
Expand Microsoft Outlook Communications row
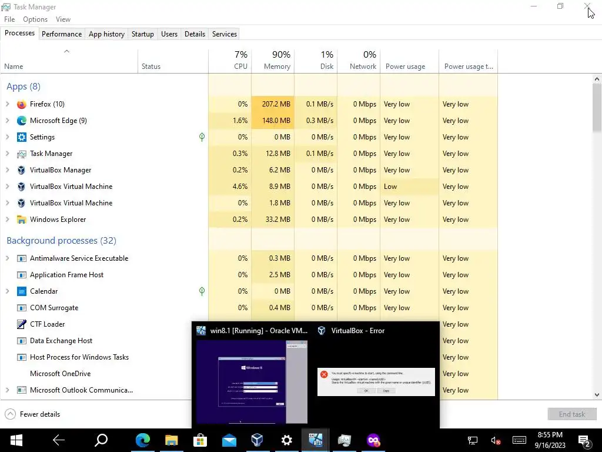click(x=7, y=390)
